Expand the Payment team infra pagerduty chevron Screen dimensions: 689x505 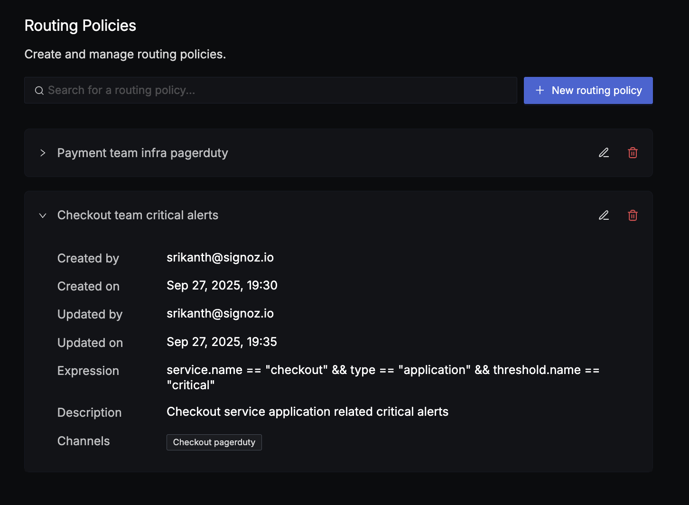[43, 153]
